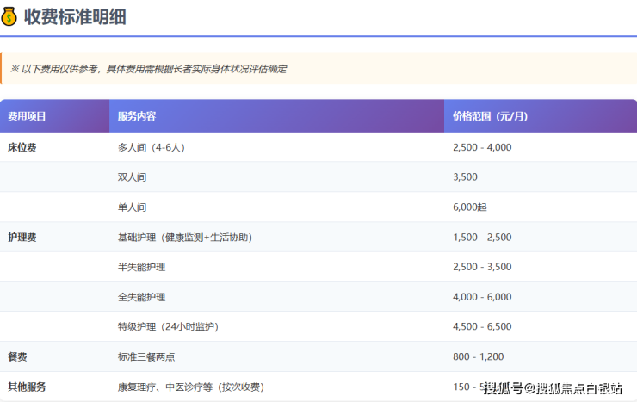637x402 pixels.
Task: Click the 服务内容 column header
Action: (137, 116)
